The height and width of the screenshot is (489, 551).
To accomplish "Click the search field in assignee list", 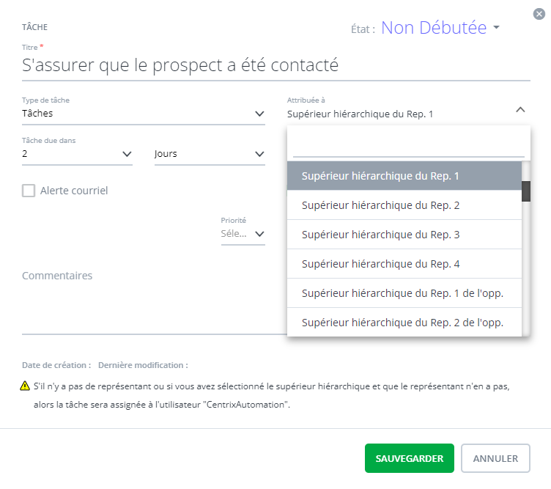I will coord(408,144).
